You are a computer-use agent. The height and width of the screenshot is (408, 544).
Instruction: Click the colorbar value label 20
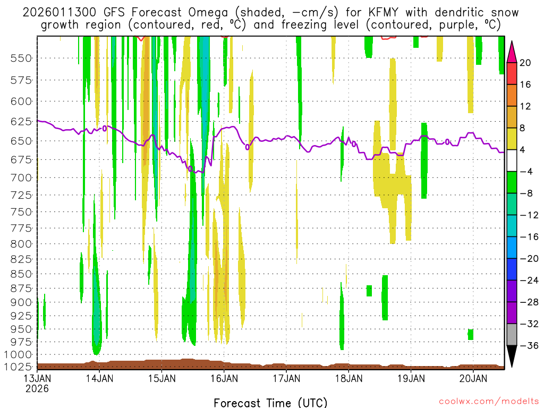pos(525,63)
